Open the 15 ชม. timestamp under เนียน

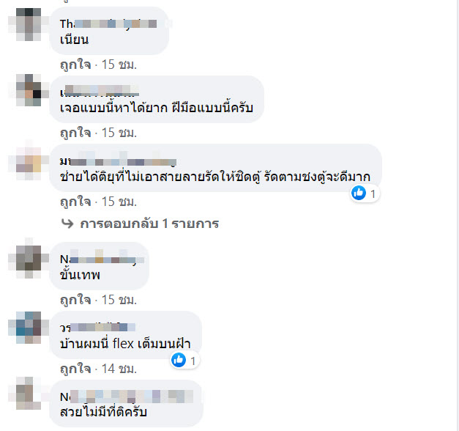pyautogui.click(x=119, y=65)
